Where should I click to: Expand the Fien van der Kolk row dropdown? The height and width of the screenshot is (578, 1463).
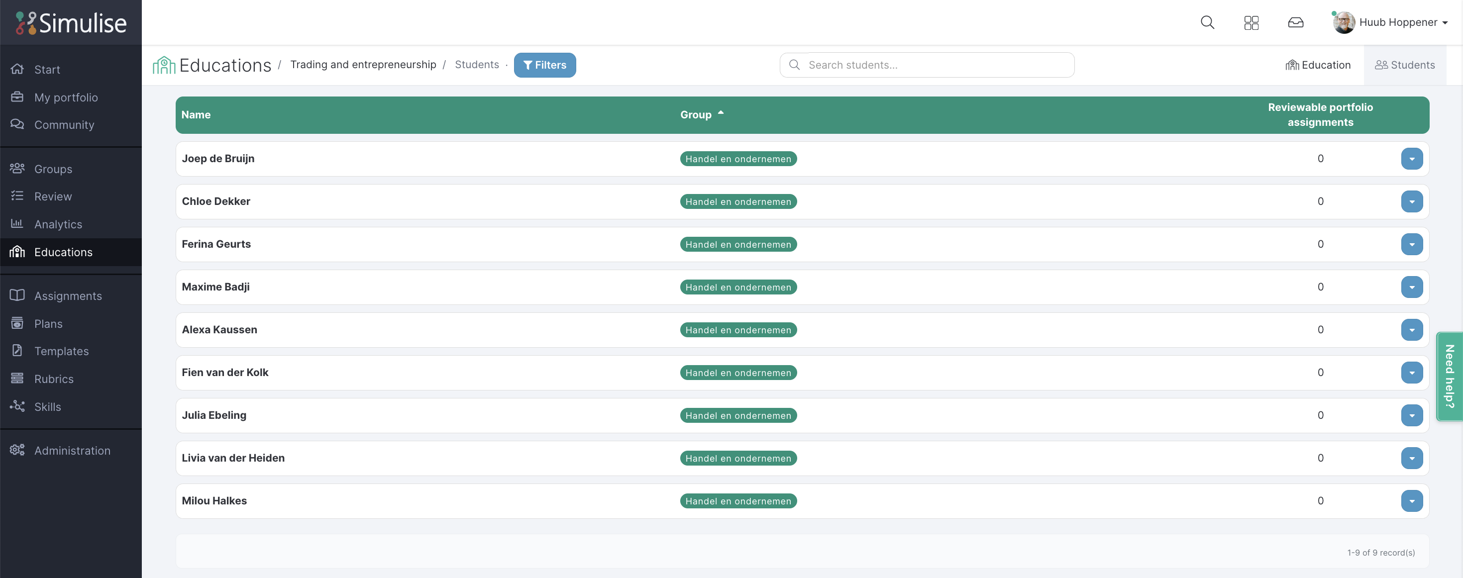(x=1411, y=373)
